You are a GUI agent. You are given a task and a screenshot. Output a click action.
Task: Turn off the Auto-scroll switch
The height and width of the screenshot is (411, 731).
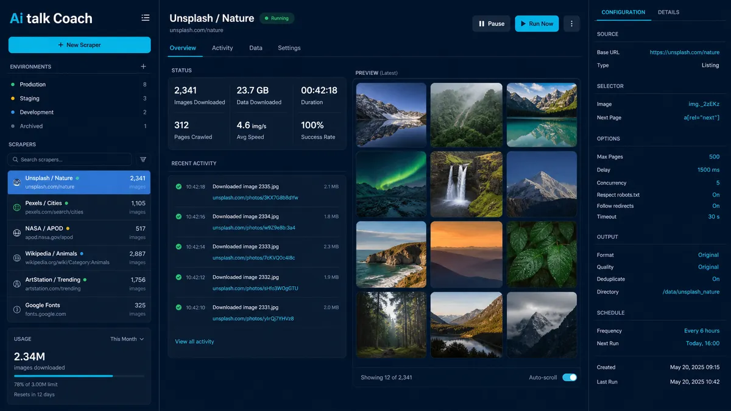[570, 378]
